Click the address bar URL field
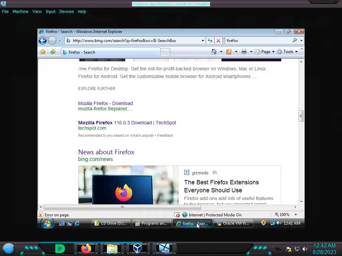This screenshot has width=342, height=256. pos(133,40)
